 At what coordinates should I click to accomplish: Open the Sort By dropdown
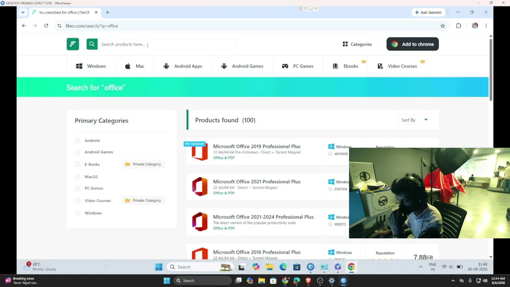coord(414,120)
